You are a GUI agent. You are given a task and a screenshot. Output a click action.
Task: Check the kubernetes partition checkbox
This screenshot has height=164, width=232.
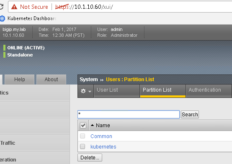point(82,146)
